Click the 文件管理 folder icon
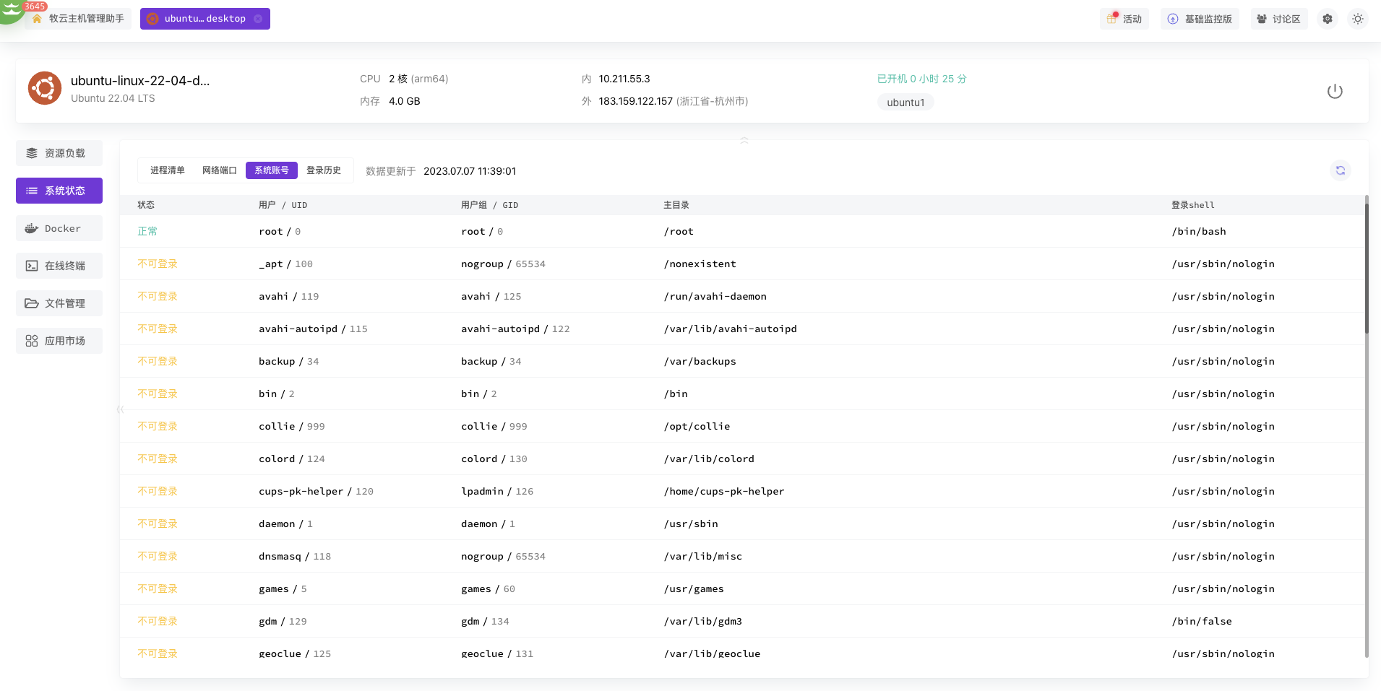Image resolution: width=1381 pixels, height=691 pixels. click(x=32, y=303)
